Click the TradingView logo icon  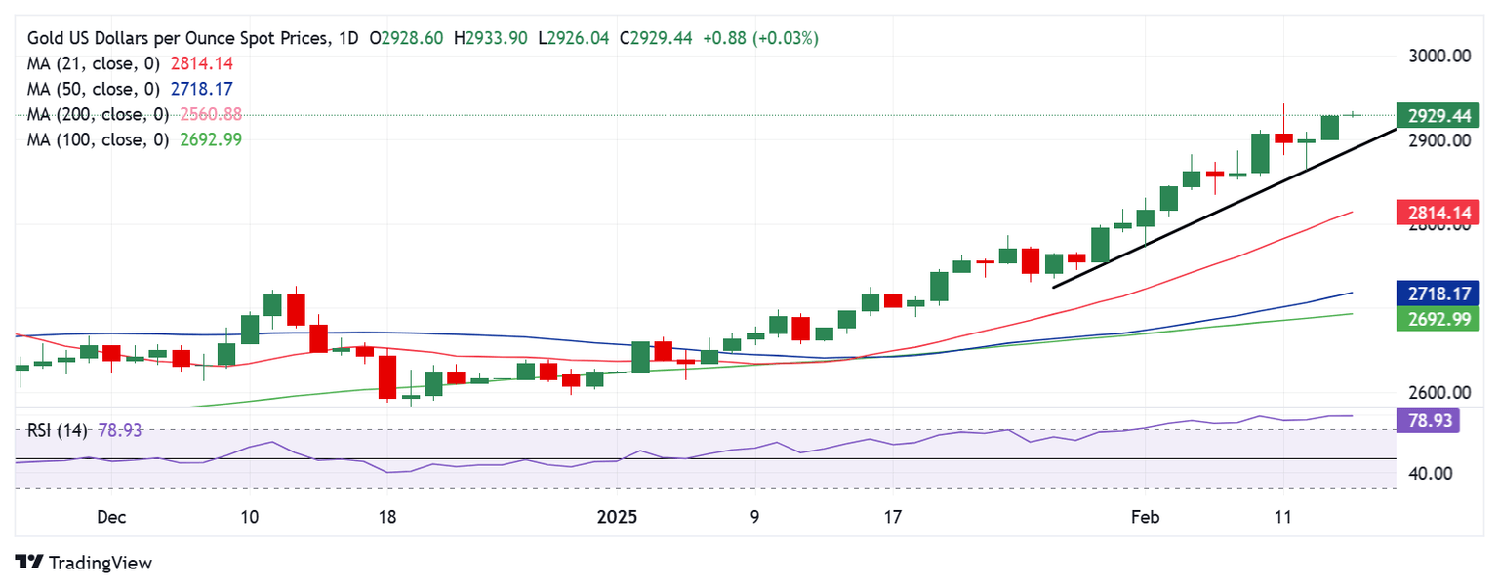coord(29,563)
